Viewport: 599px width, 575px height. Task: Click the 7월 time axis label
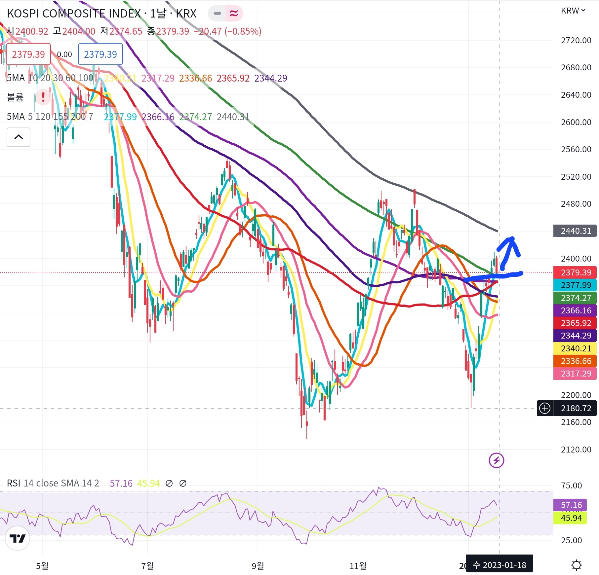coord(147,566)
